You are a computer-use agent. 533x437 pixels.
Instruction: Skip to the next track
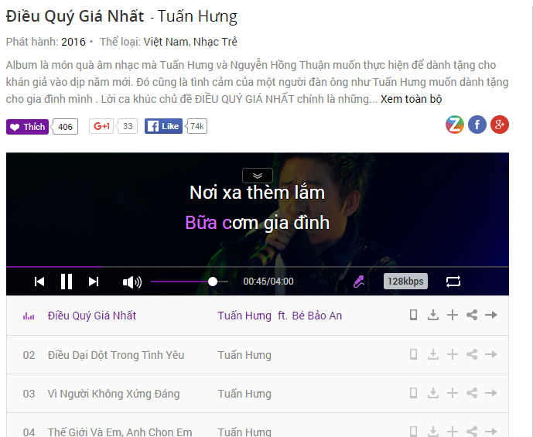tap(94, 282)
